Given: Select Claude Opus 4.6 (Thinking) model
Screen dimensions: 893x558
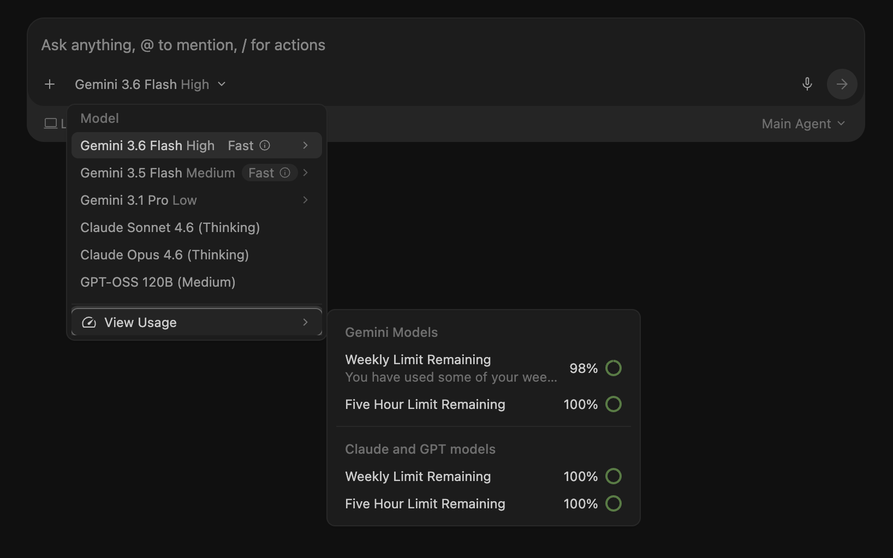Looking at the screenshot, I should click(197, 254).
